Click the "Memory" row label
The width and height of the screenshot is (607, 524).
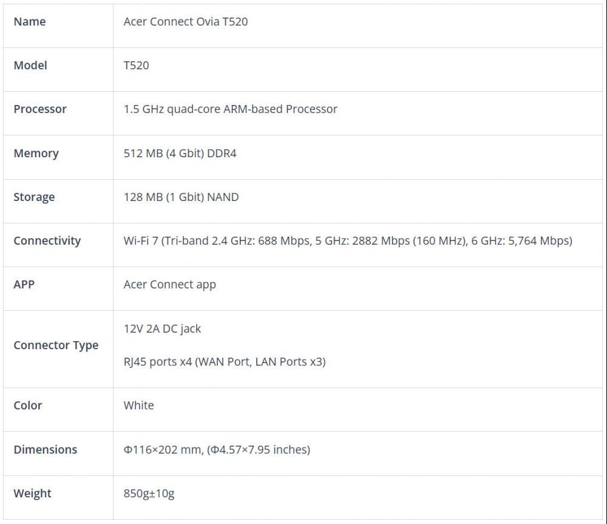tap(36, 154)
